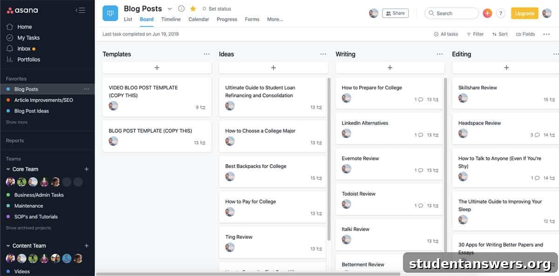Click the Blog Posts project icon

pos(110,13)
